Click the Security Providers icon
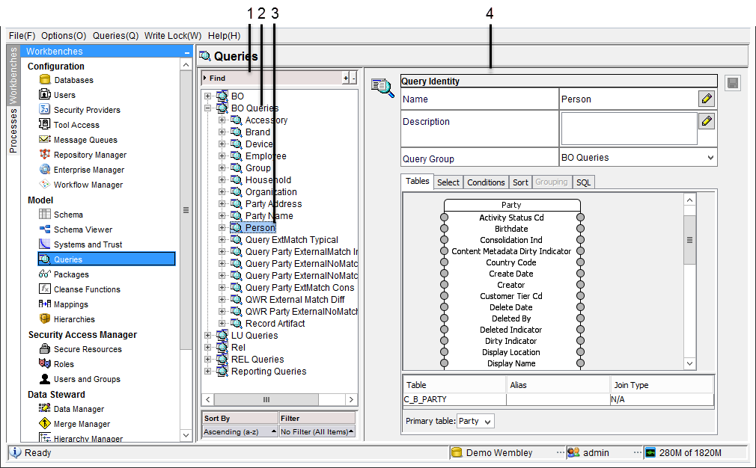The height and width of the screenshot is (468, 756). (45, 110)
